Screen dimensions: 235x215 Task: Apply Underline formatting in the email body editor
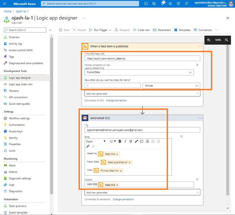[x=130, y=141]
